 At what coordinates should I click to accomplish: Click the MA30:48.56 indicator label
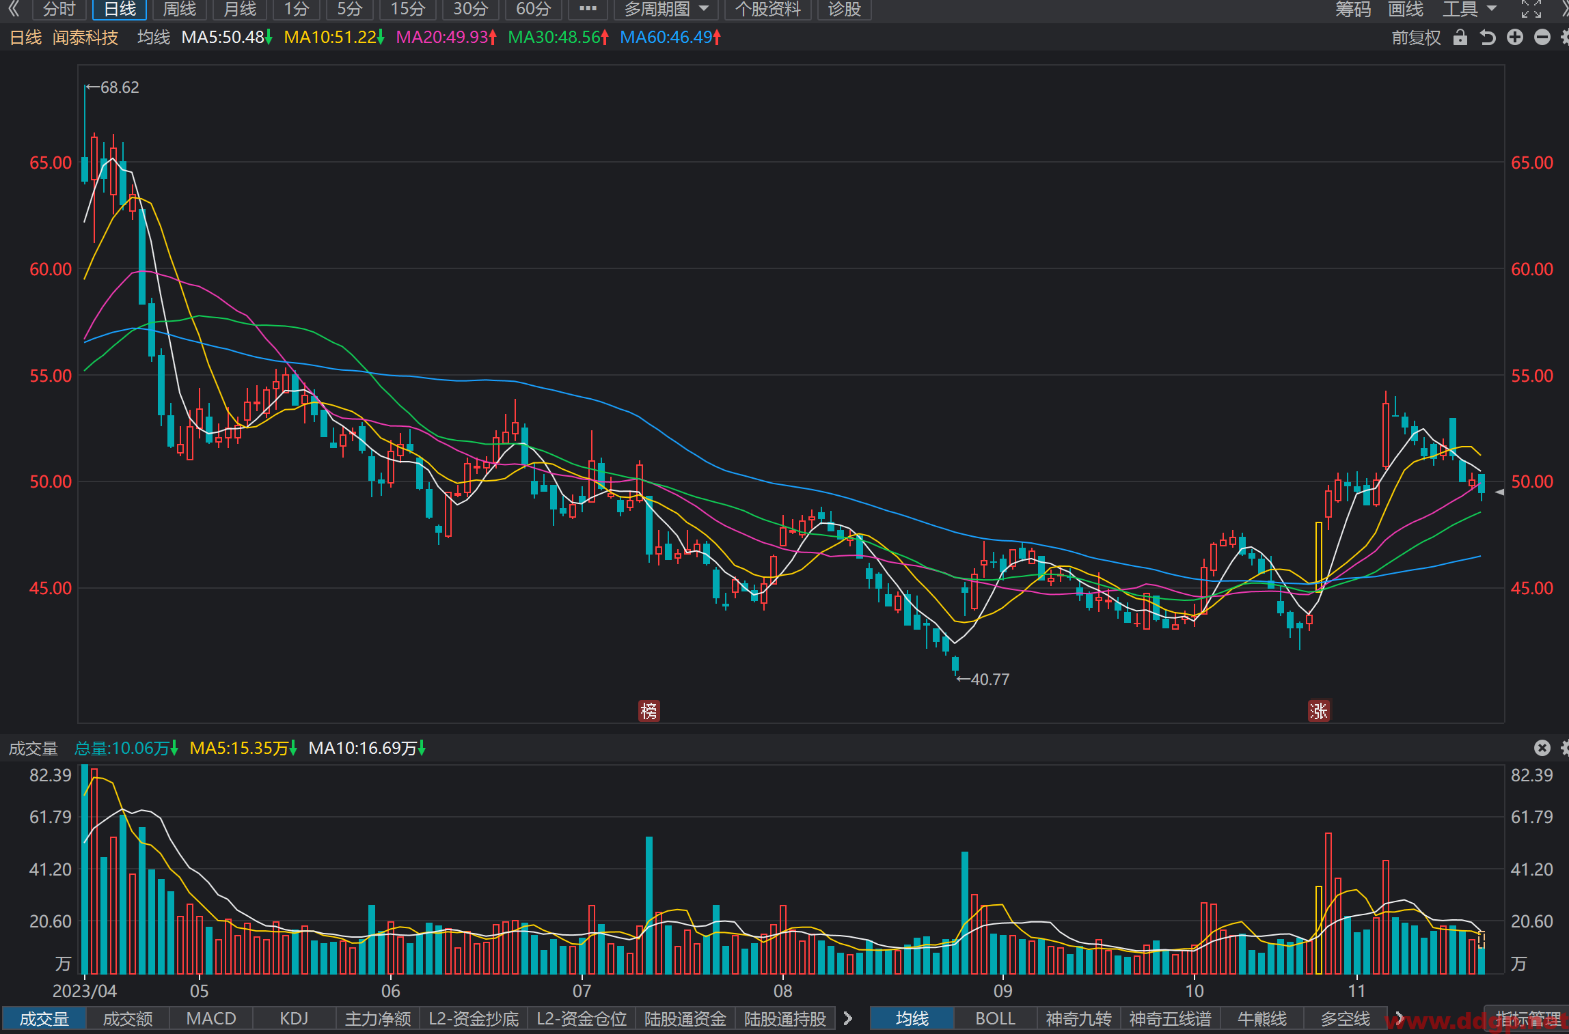tap(558, 38)
